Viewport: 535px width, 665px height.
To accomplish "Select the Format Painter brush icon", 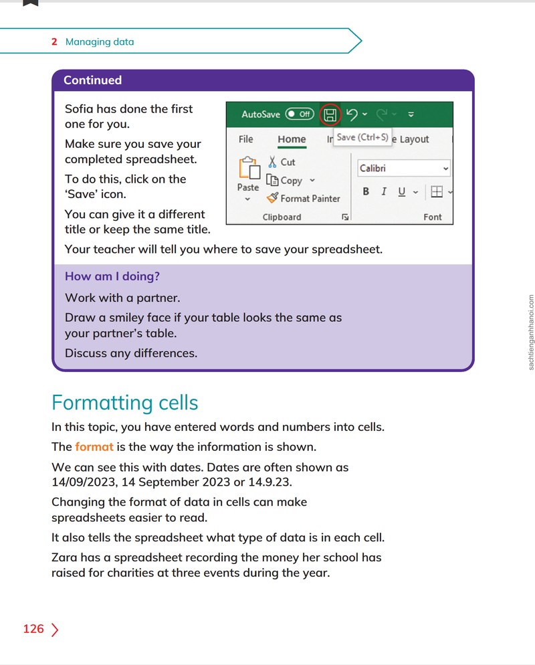I will [273, 197].
